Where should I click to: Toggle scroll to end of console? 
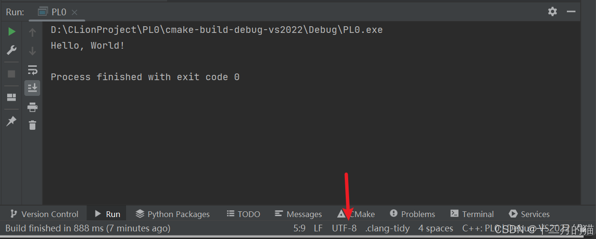point(32,88)
